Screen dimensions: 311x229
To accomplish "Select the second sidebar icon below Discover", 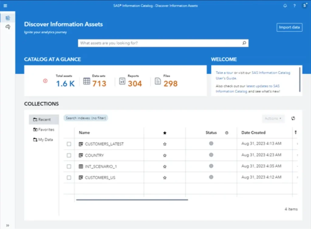I will [8, 27].
